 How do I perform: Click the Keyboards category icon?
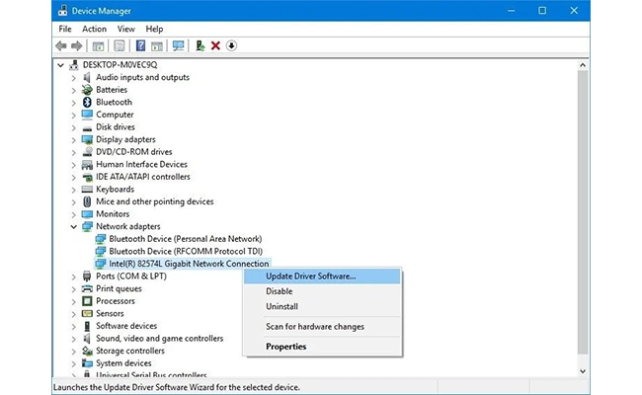point(87,190)
